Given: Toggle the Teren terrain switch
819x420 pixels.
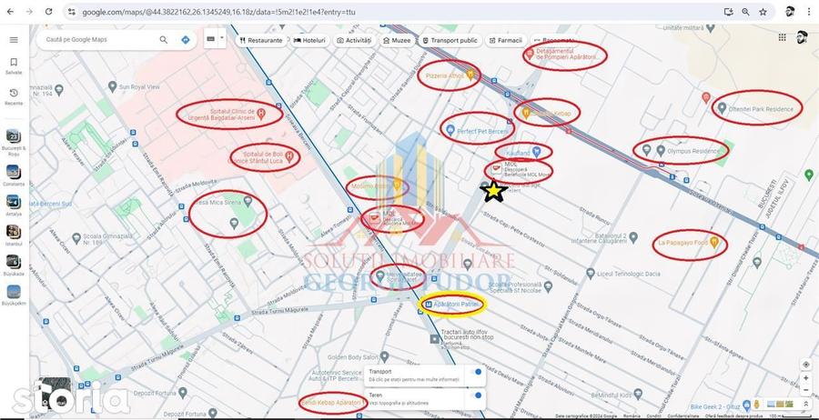Looking at the screenshot, I should tap(475, 395).
